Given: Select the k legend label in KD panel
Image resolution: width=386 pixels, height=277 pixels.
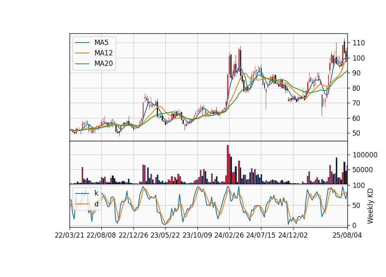Looking at the screenshot, I should click(96, 193).
